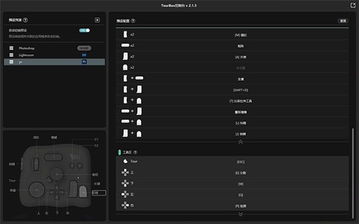Click the [R] binding text

[x=241, y=206]
